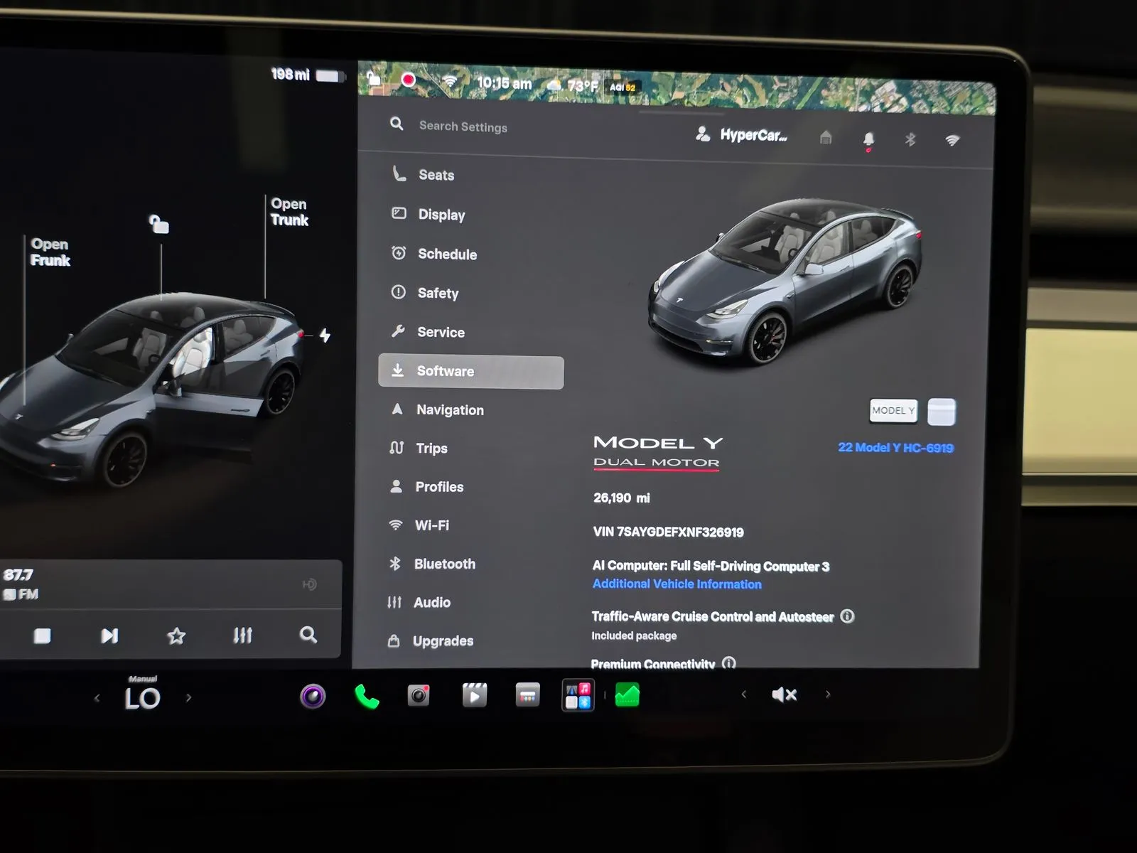Viewport: 1137px width, 853px height.
Task: Open the green Energy chart app
Action: 627,694
